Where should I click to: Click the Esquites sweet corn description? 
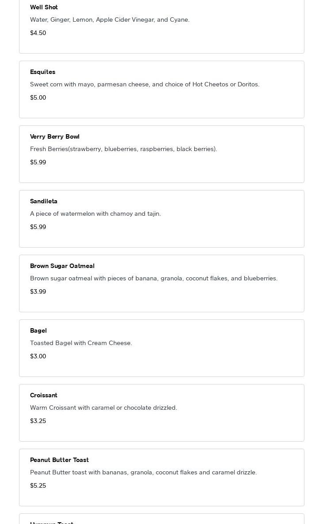coord(145,84)
